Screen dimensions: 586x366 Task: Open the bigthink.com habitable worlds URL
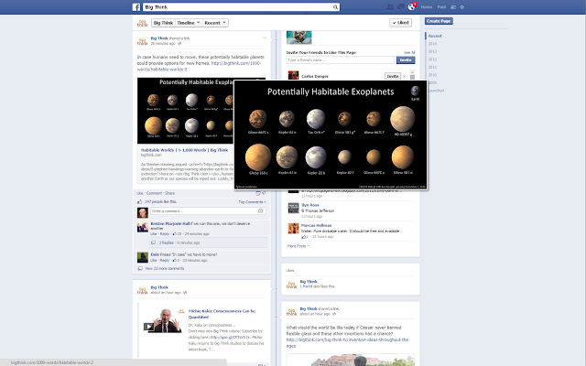point(199,66)
